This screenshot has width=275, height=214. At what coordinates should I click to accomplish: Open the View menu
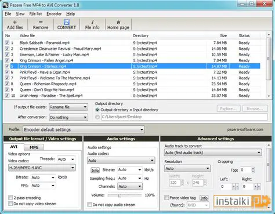[20, 14]
